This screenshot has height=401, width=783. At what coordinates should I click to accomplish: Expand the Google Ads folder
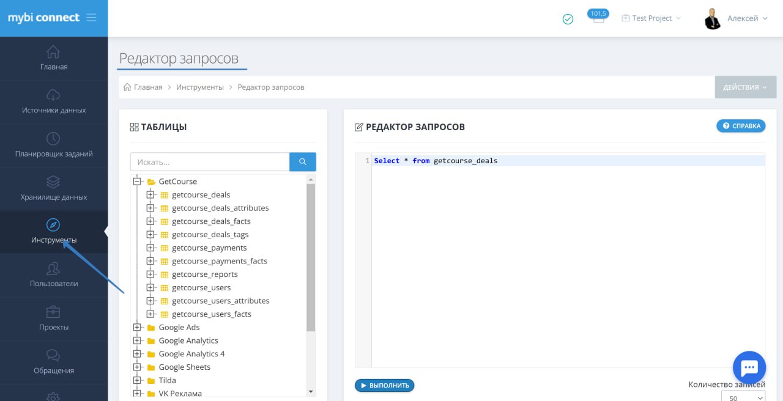(x=137, y=328)
